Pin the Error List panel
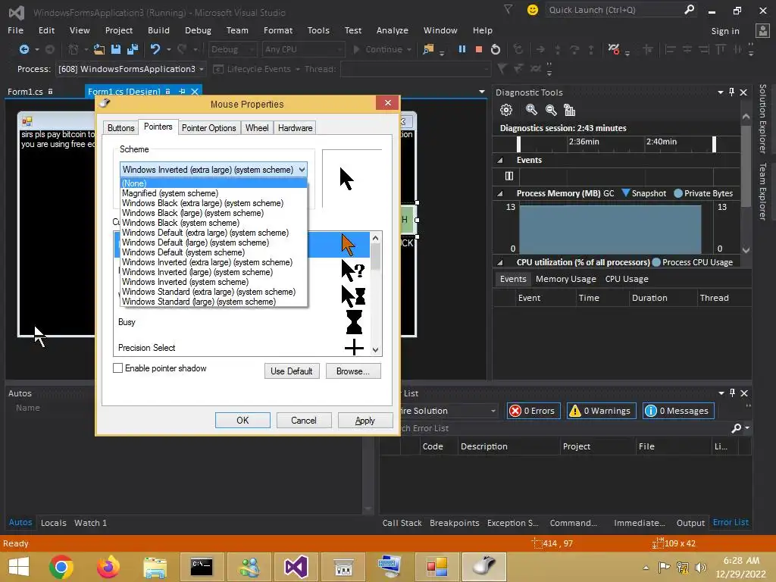The image size is (776, 582). [733, 393]
